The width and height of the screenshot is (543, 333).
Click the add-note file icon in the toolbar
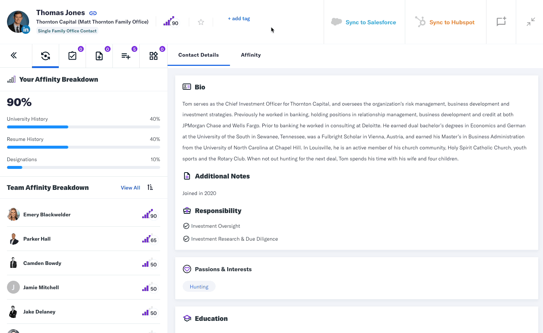pos(99,56)
